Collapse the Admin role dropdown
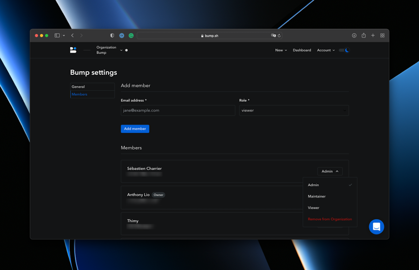Image resolution: width=419 pixels, height=270 pixels. (330, 171)
